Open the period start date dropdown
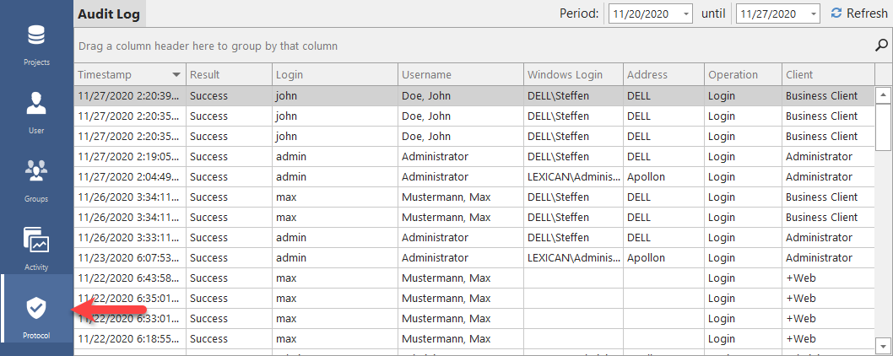 (x=685, y=14)
